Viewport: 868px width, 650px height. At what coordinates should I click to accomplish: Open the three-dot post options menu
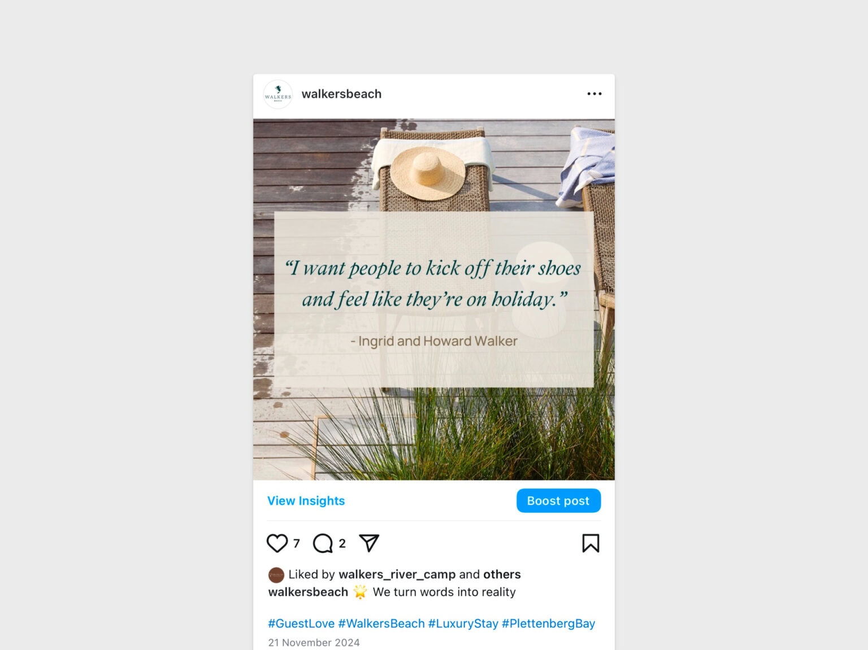point(594,94)
